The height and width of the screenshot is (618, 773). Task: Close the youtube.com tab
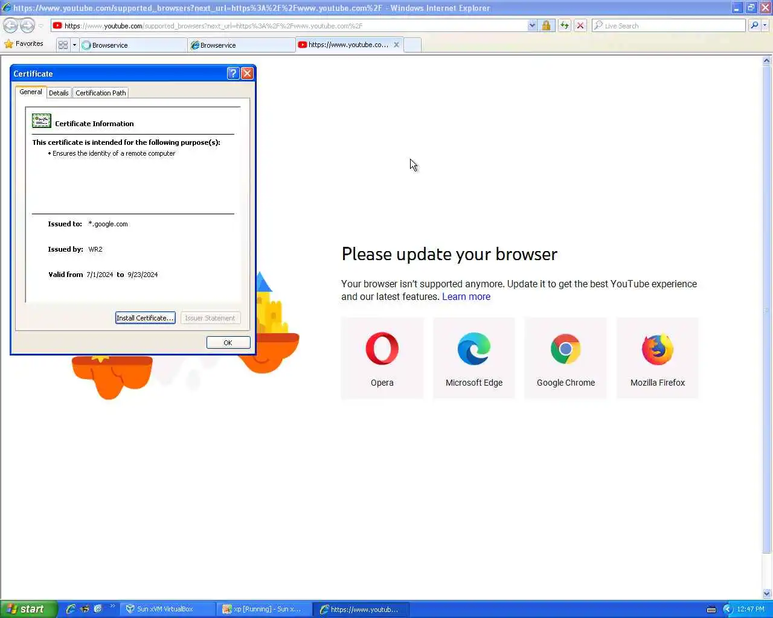click(396, 45)
